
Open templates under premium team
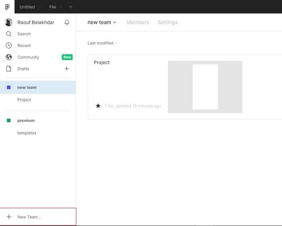pos(27,133)
